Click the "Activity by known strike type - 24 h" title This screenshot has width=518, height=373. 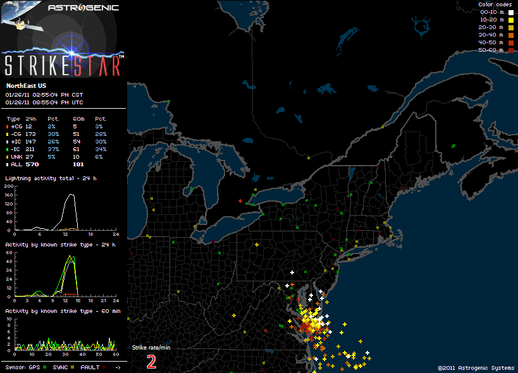pos(60,245)
